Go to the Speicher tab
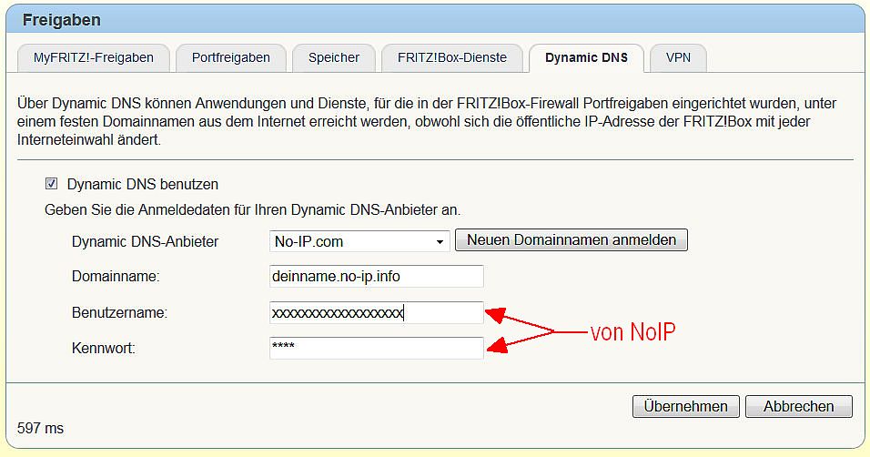The width and height of the screenshot is (870, 457). 334,57
